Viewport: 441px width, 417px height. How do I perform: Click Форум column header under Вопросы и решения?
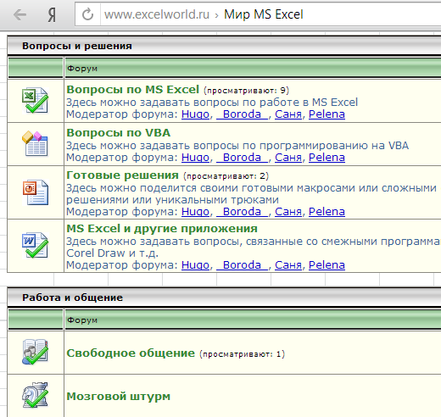[x=82, y=69]
